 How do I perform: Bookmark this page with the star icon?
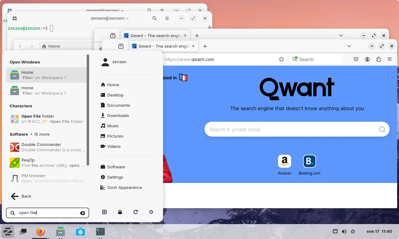281,59
